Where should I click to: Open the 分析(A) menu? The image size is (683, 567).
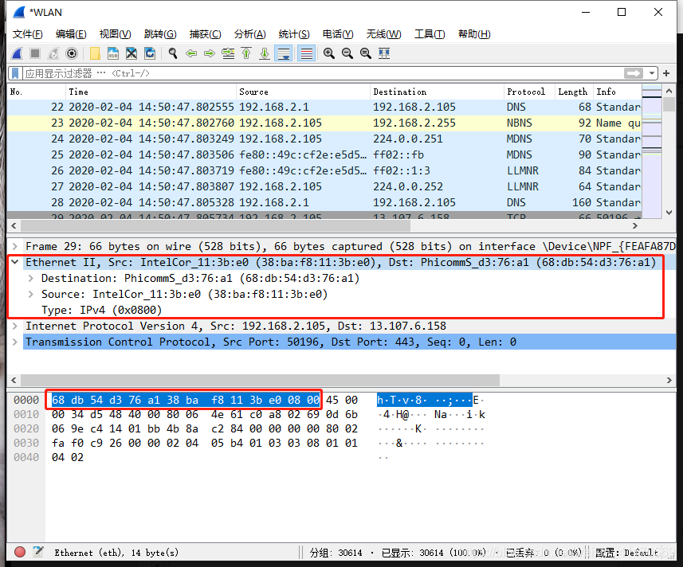point(249,34)
